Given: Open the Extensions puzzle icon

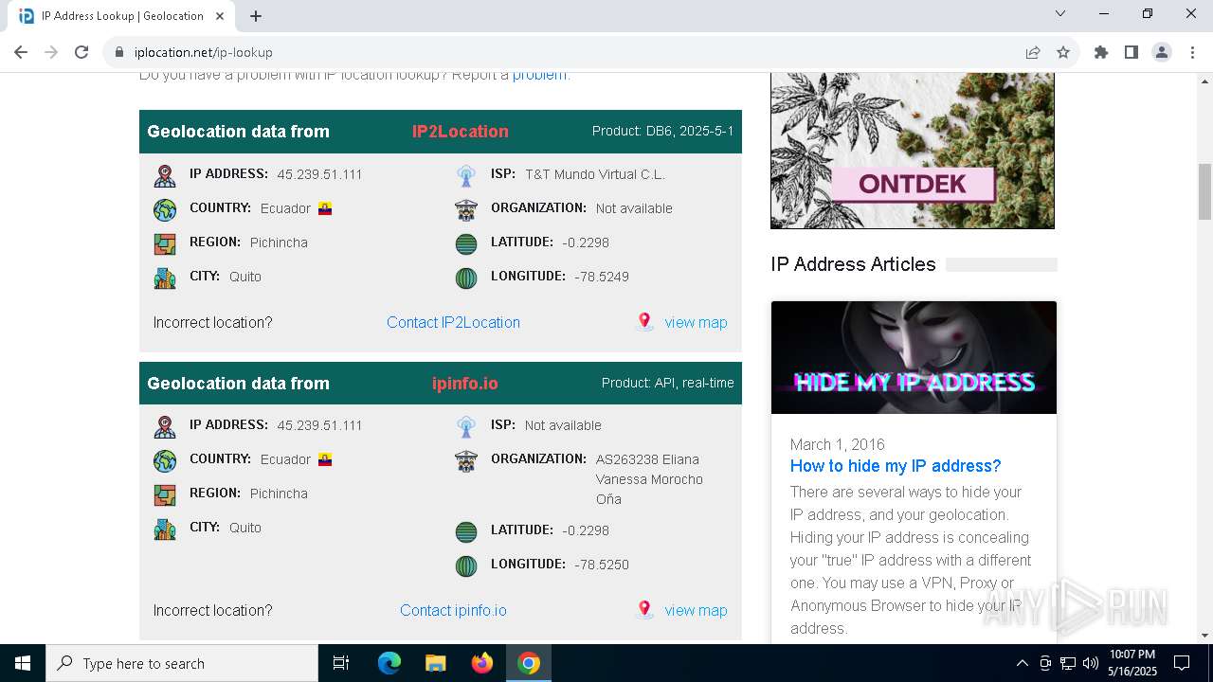Looking at the screenshot, I should click(1101, 52).
